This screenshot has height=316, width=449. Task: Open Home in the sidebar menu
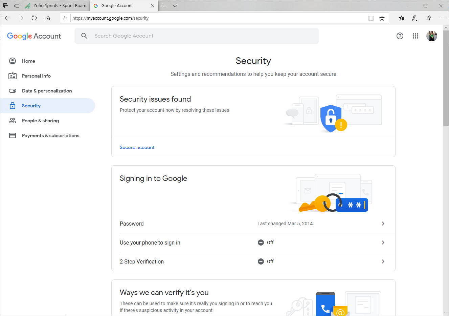pyautogui.click(x=48, y=61)
